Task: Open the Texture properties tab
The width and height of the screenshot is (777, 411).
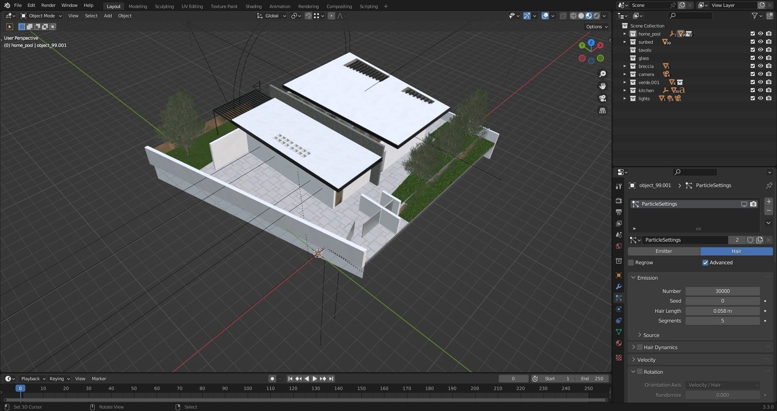Action: coord(619,358)
